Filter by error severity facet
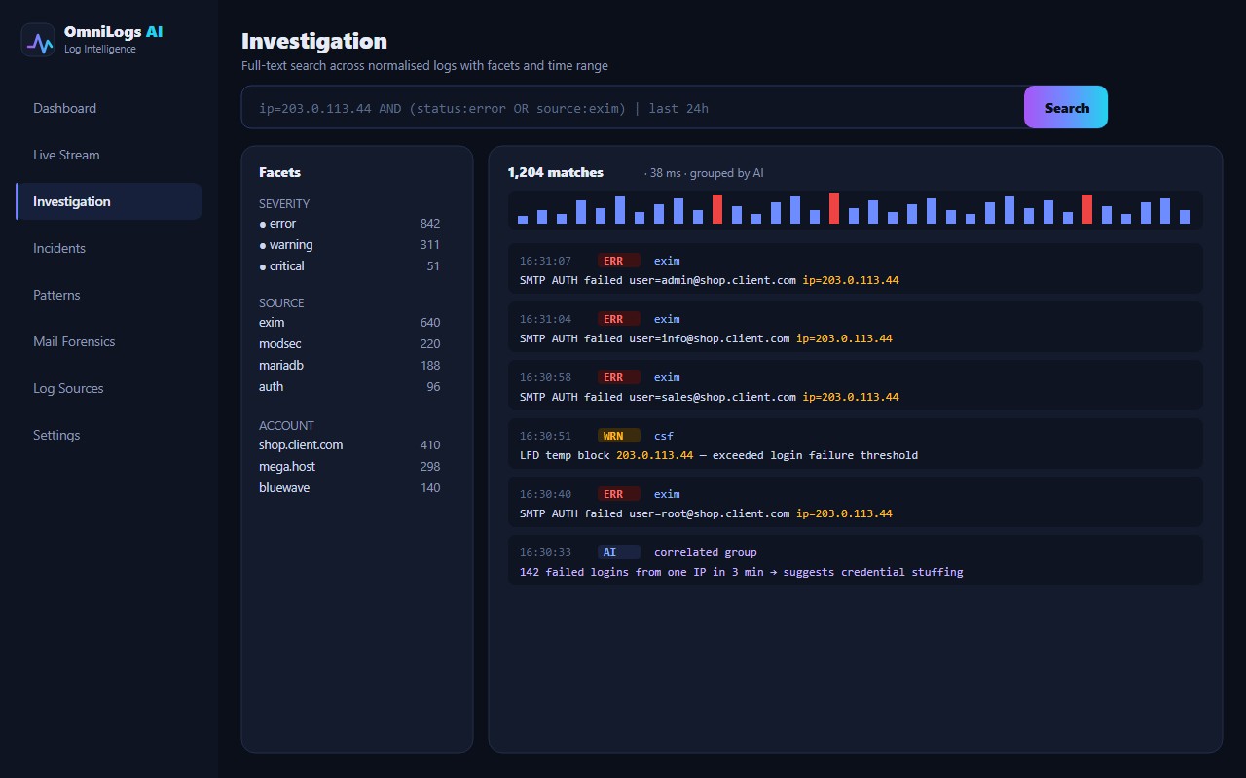The height and width of the screenshot is (778, 1246). point(349,224)
